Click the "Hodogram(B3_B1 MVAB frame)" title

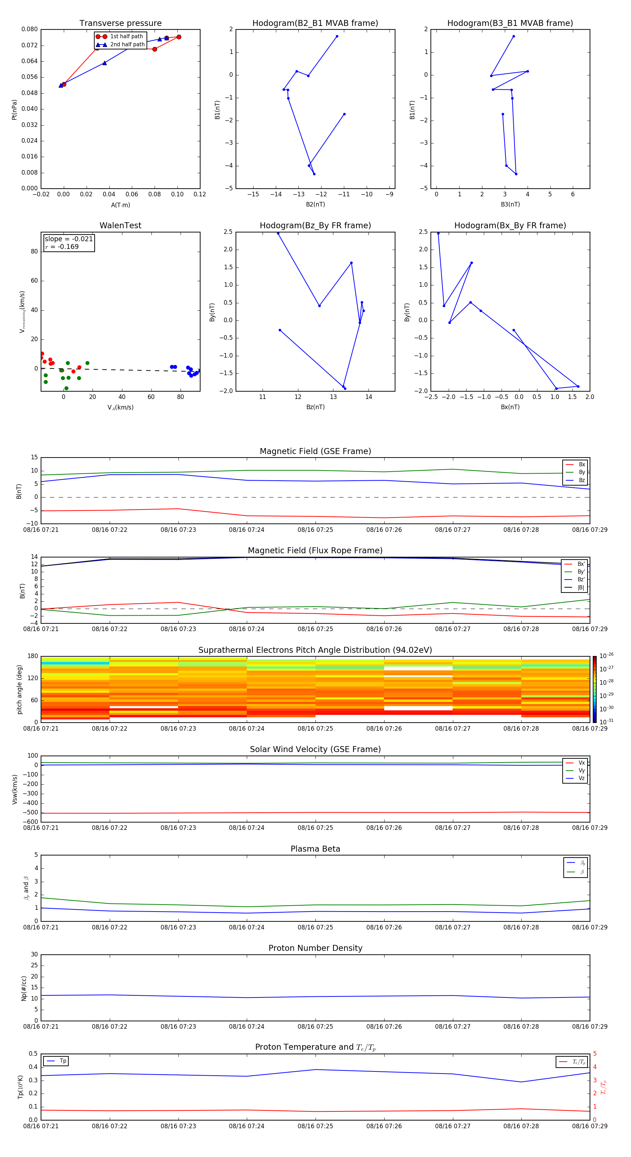(x=510, y=23)
